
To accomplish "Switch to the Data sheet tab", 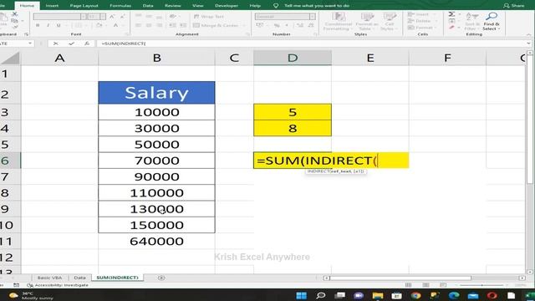I will [x=80, y=278].
